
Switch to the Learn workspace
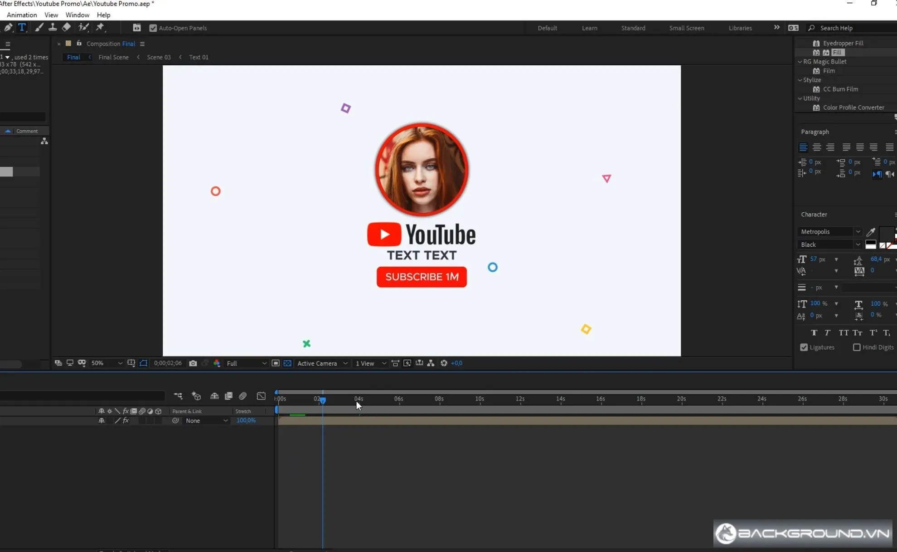pyautogui.click(x=590, y=28)
